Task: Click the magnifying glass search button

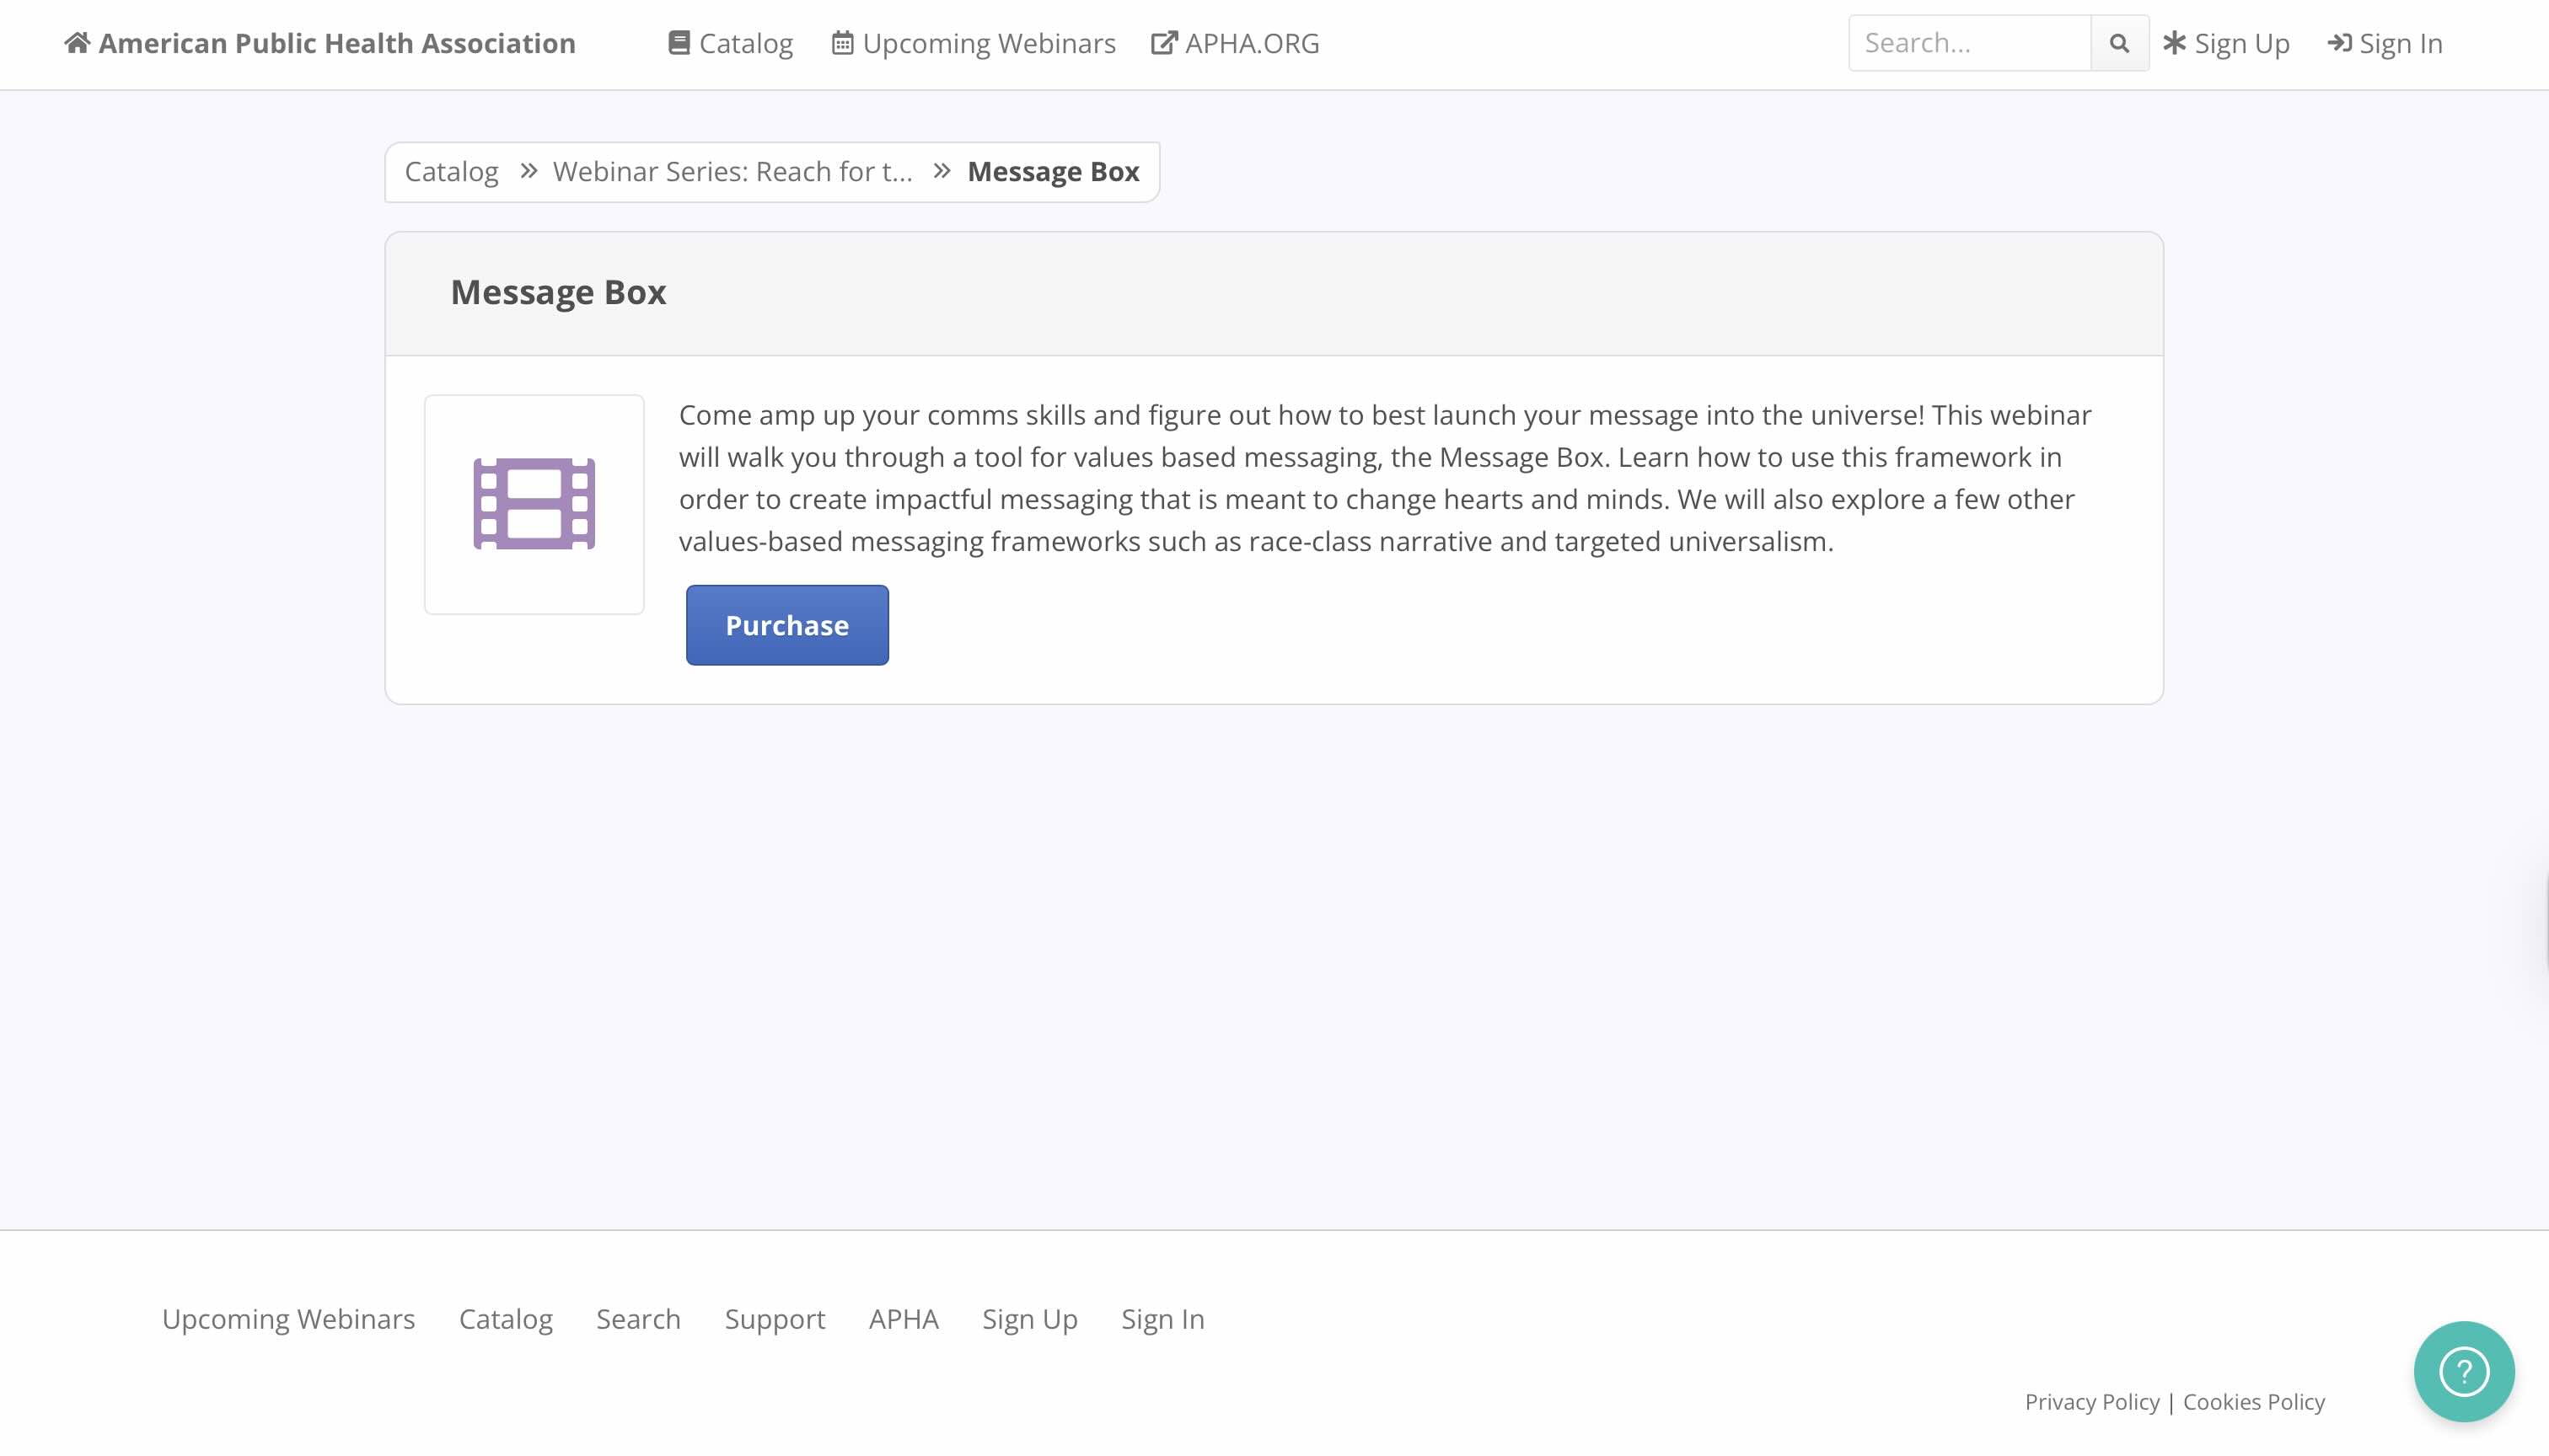Action: [x=2119, y=43]
